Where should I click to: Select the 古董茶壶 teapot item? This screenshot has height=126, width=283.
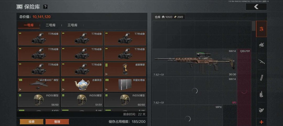[82, 85]
